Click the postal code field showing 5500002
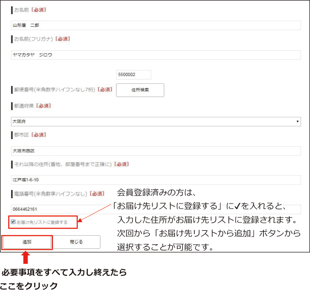 [134, 75]
